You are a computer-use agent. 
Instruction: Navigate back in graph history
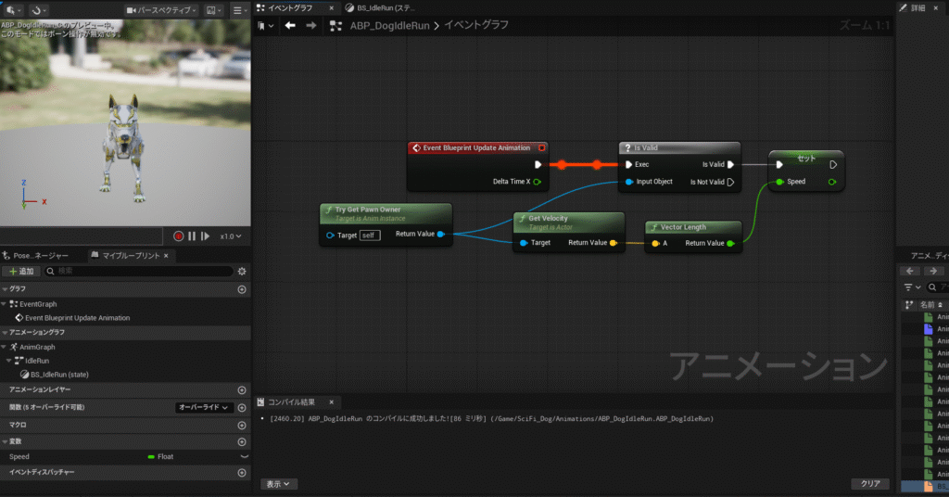coord(290,25)
